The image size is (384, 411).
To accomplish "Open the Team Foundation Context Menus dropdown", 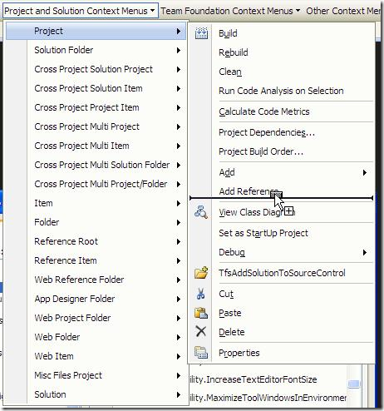I will pyautogui.click(x=230, y=11).
